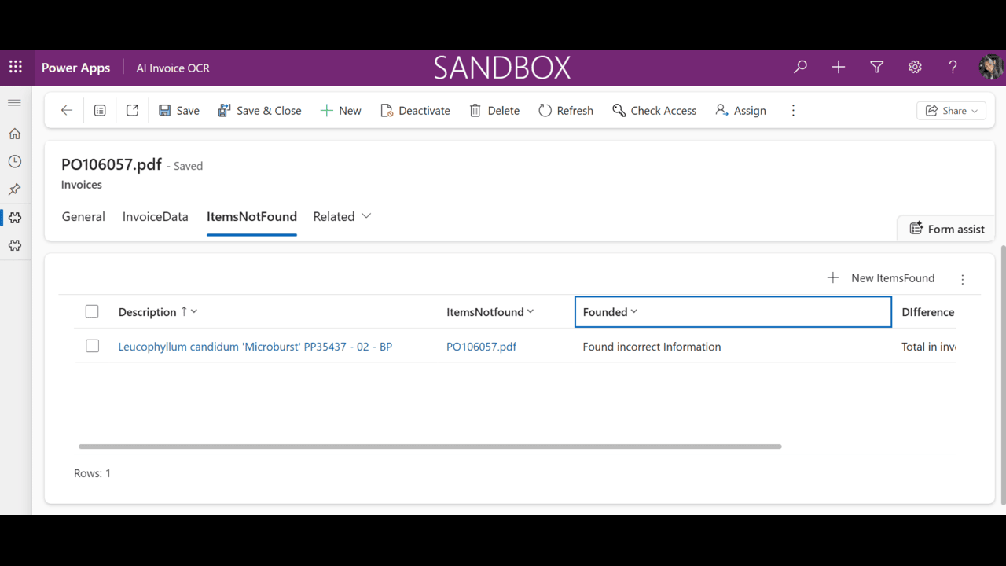
Task: Click the Help question mark icon
Action: click(x=953, y=68)
